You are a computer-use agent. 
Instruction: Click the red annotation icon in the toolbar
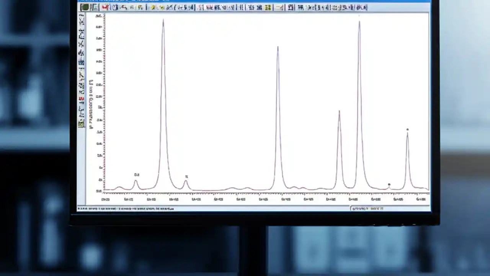[x=106, y=8]
